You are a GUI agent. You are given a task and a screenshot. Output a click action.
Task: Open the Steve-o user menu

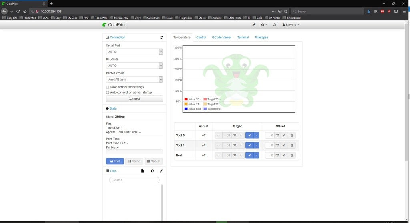[x=291, y=25]
